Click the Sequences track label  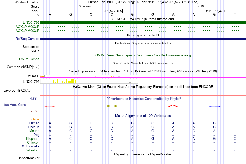pos(31,47)
